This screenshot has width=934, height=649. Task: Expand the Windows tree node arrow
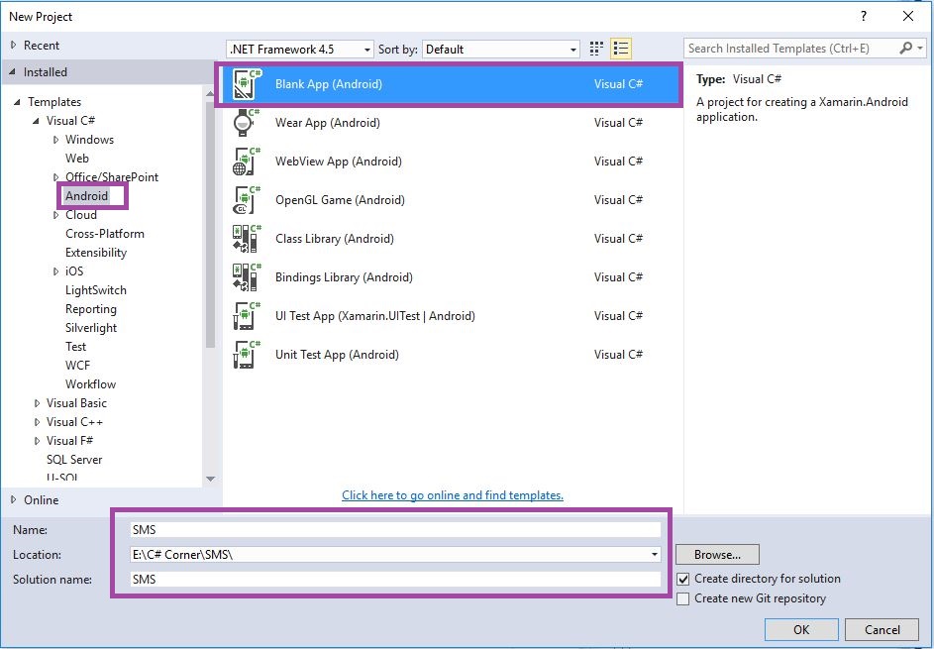[56, 140]
